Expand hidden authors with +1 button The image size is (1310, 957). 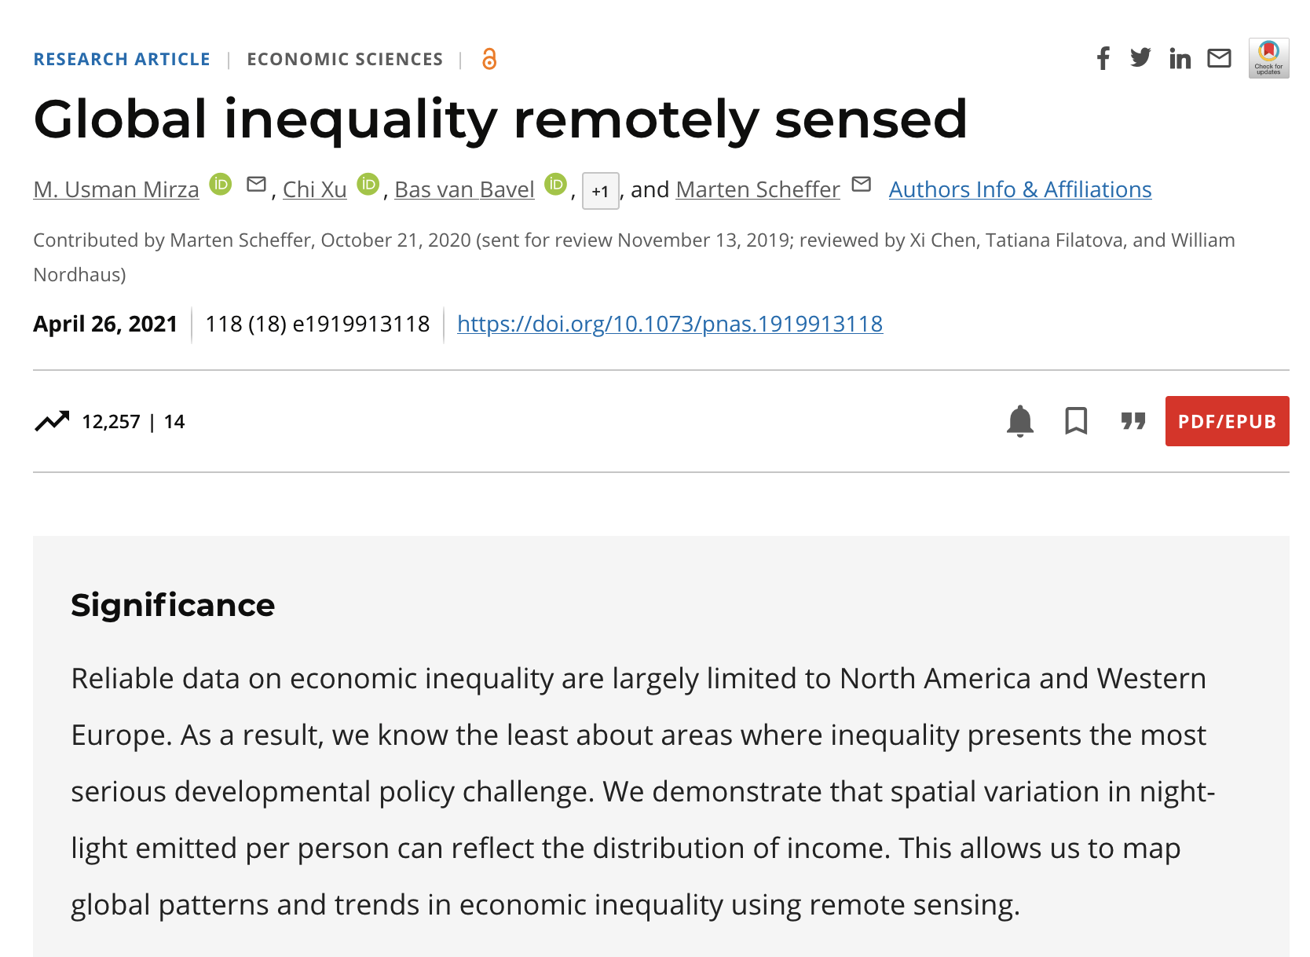pyautogui.click(x=600, y=191)
